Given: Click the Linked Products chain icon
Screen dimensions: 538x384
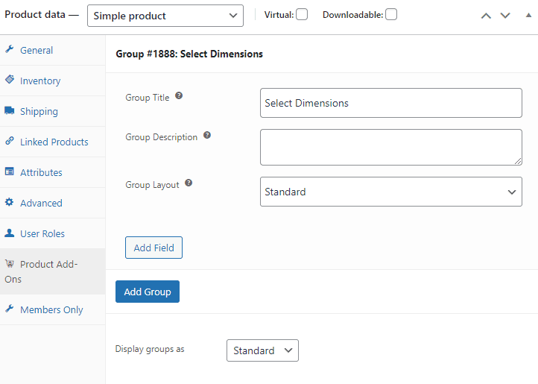Looking at the screenshot, I should (x=10, y=140).
